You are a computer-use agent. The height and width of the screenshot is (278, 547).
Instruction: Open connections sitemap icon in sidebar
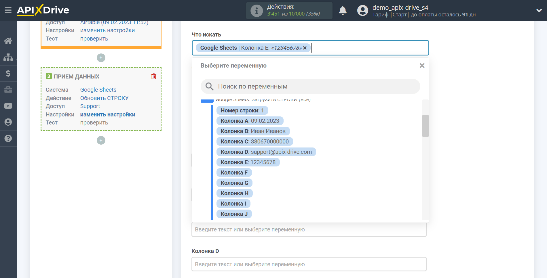tap(8, 57)
